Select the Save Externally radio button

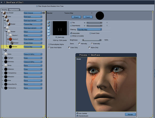pyautogui.click(x=92, y=43)
